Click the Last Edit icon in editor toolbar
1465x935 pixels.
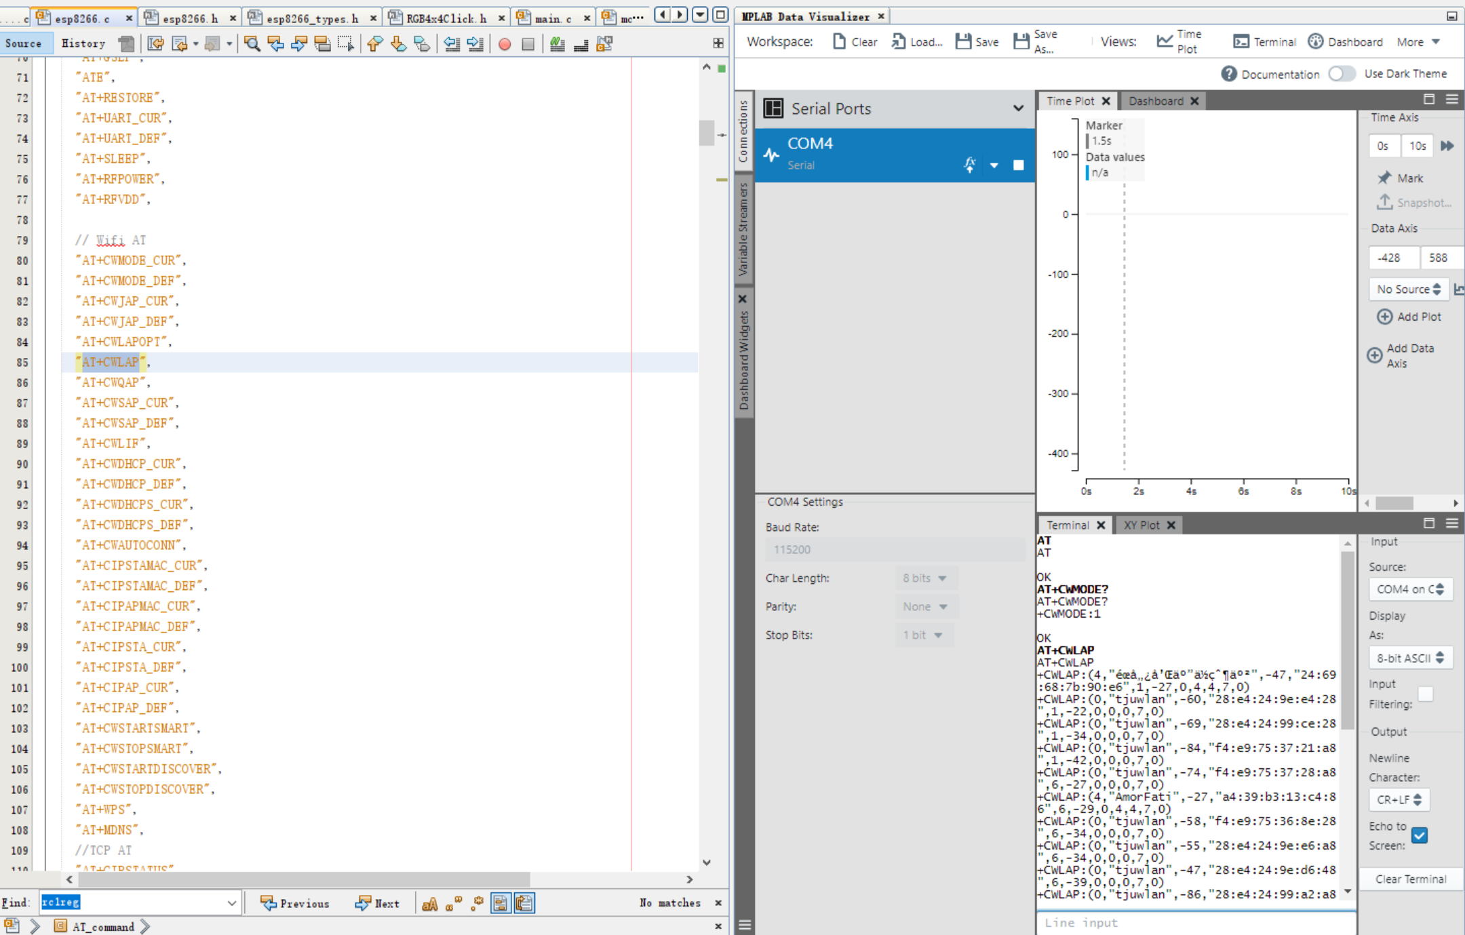[155, 44]
